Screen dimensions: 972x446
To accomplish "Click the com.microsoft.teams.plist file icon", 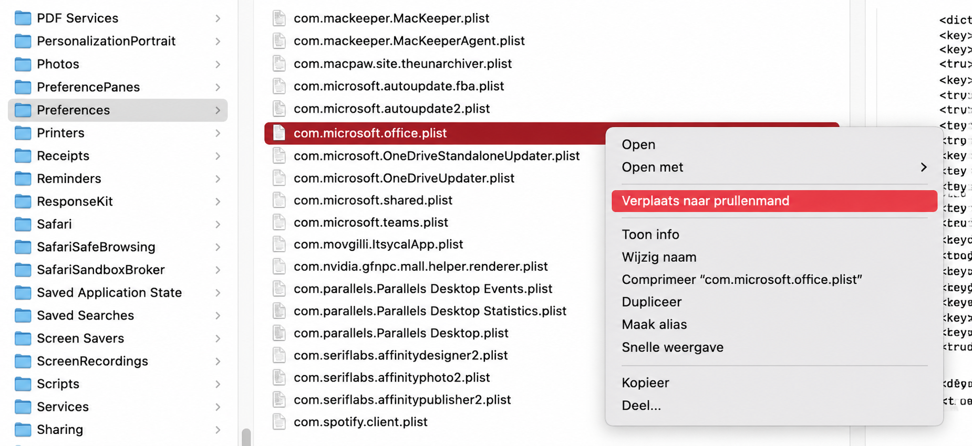I will [x=279, y=222].
